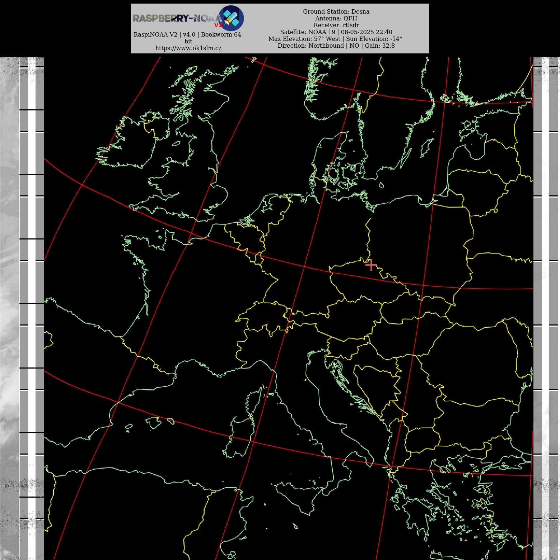This screenshot has width=560, height=560.
Task: Select the 'Antenna: QFH' line
Action: coord(336,18)
